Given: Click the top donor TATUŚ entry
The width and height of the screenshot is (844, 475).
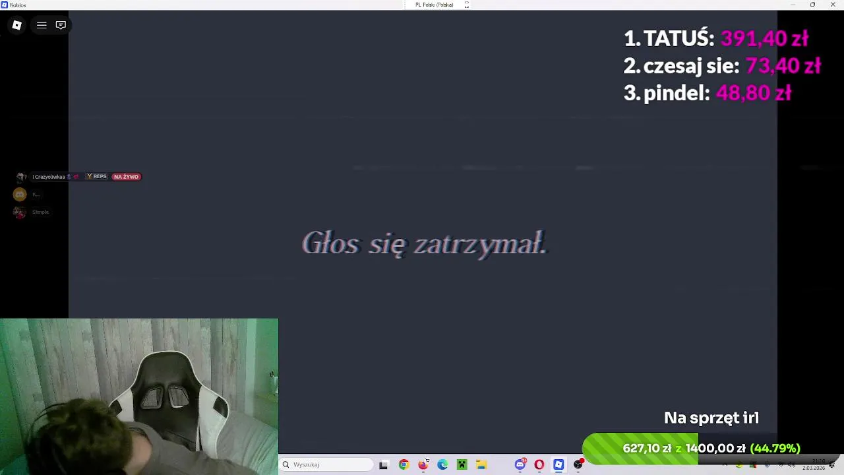Looking at the screenshot, I should tap(716, 38).
